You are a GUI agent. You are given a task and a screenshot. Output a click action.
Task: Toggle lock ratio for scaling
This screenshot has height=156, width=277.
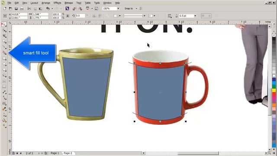pyautogui.click(x=68, y=16)
